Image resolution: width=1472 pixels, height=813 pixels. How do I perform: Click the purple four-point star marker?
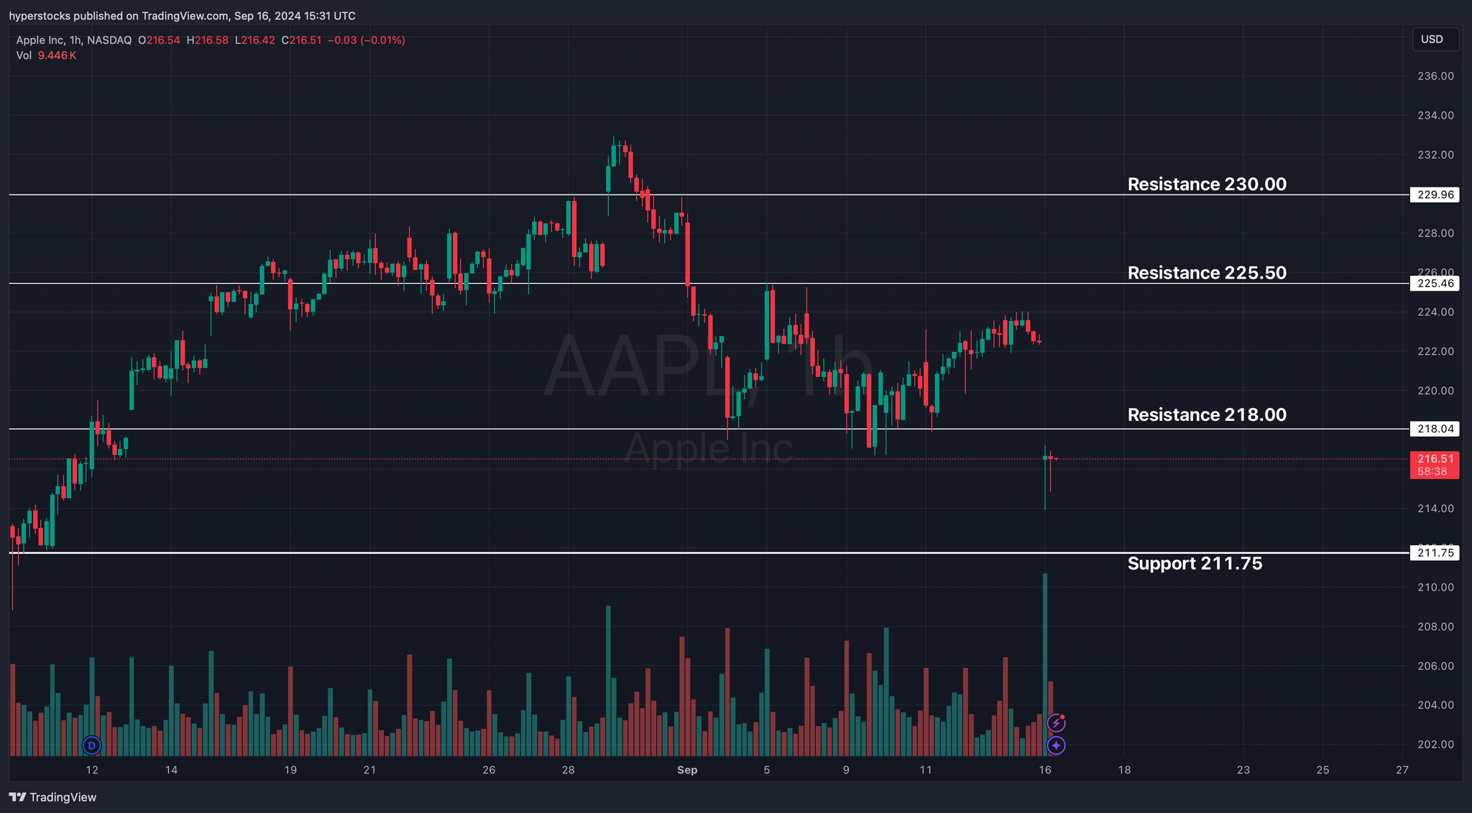1055,745
